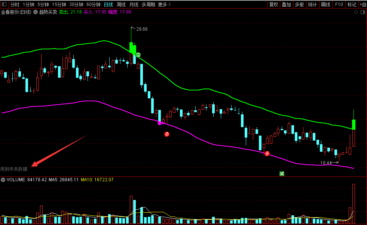Click the green 减 marker at chart bottom
The image size is (367, 225).
[x=282, y=173]
